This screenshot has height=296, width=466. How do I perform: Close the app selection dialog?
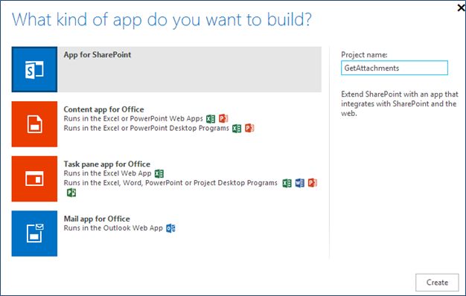461,8
